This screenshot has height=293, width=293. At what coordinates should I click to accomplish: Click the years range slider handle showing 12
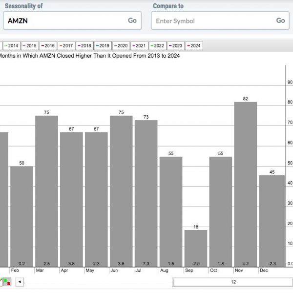click(233, 282)
